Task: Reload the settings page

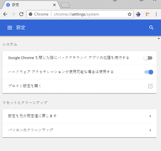Action: (21, 14)
